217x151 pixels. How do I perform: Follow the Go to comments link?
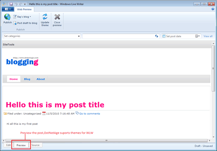click(x=90, y=114)
